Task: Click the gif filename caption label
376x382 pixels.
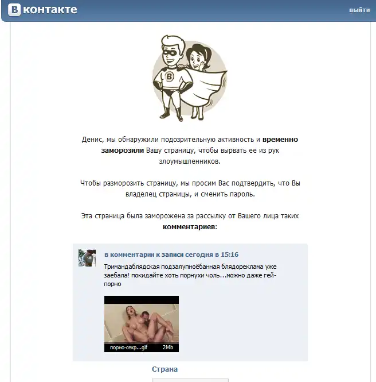Action: point(128,348)
